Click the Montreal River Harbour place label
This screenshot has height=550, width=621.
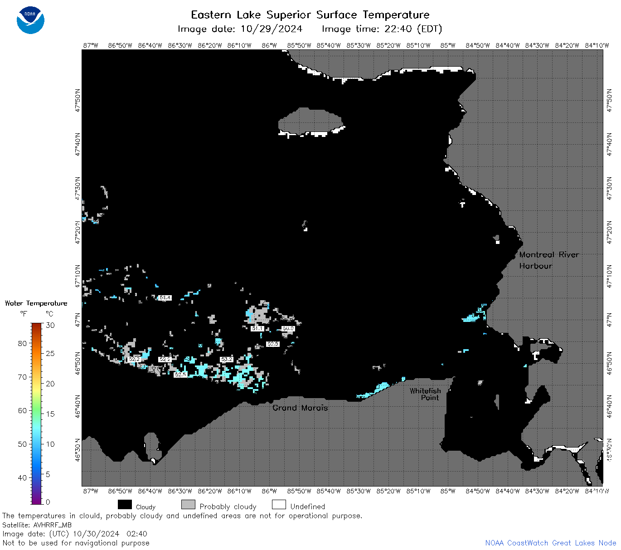click(549, 260)
